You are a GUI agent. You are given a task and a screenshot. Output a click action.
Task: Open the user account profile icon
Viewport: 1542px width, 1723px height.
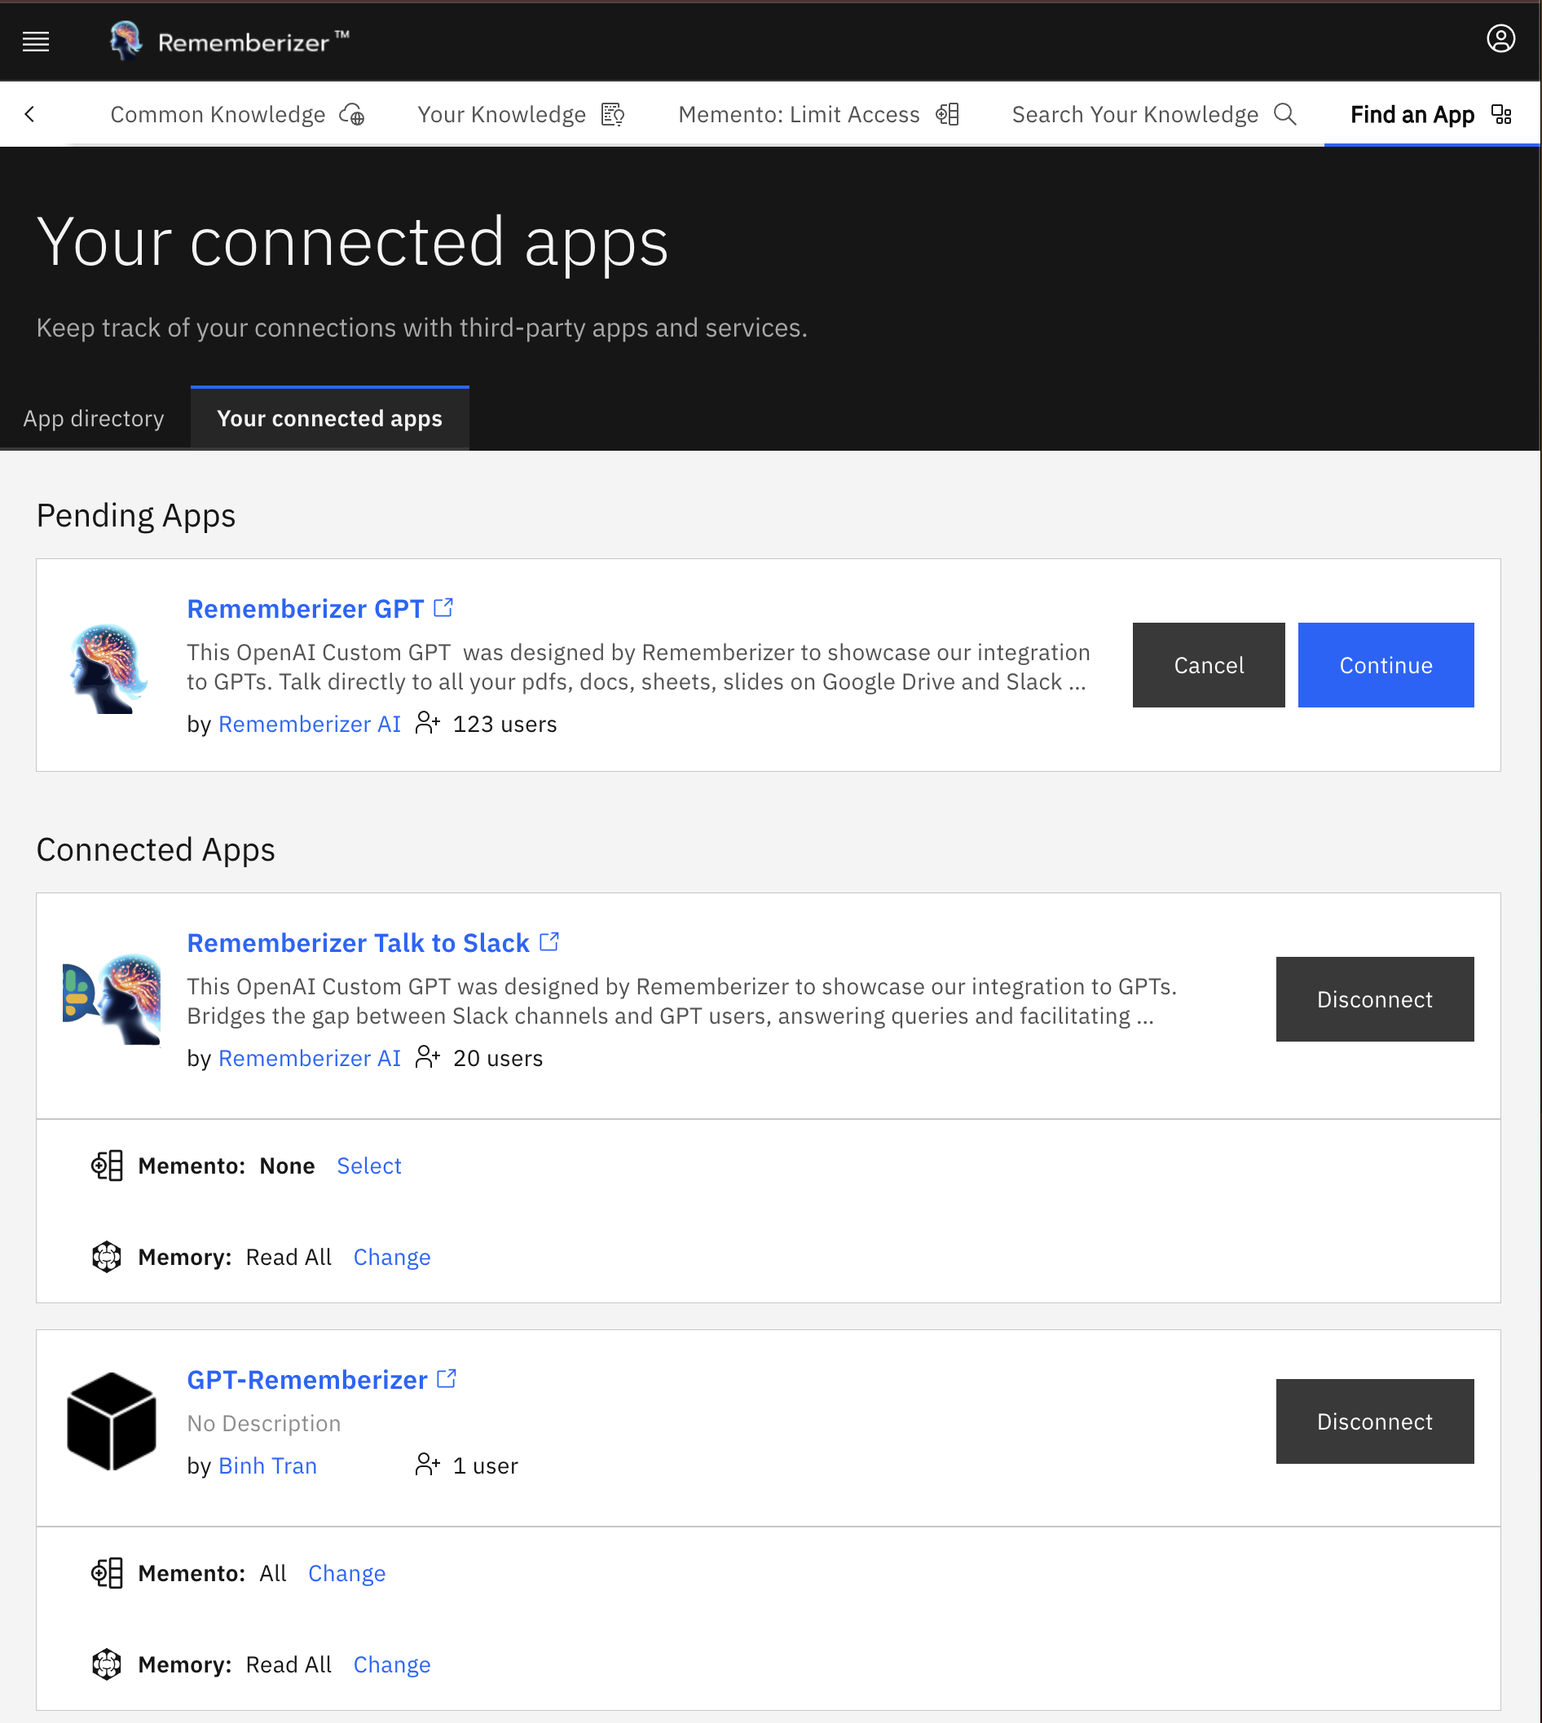[1500, 39]
